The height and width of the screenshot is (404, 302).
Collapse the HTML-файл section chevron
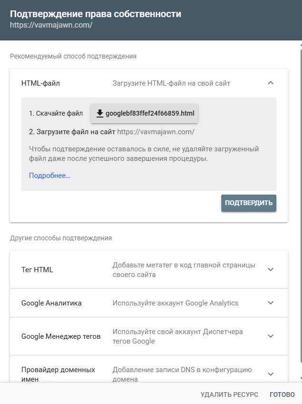(x=271, y=83)
